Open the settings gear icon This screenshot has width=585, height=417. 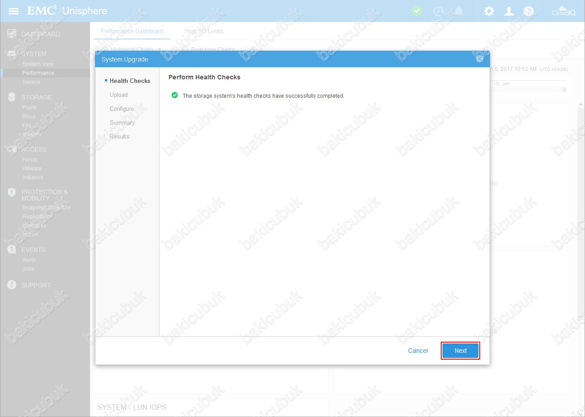click(x=489, y=11)
